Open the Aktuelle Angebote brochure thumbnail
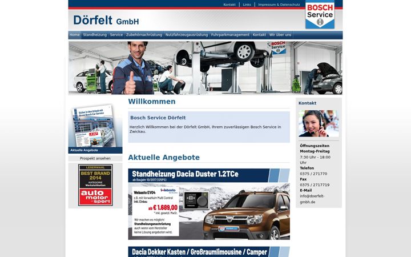The height and width of the screenshot is (257, 411). [x=95, y=126]
